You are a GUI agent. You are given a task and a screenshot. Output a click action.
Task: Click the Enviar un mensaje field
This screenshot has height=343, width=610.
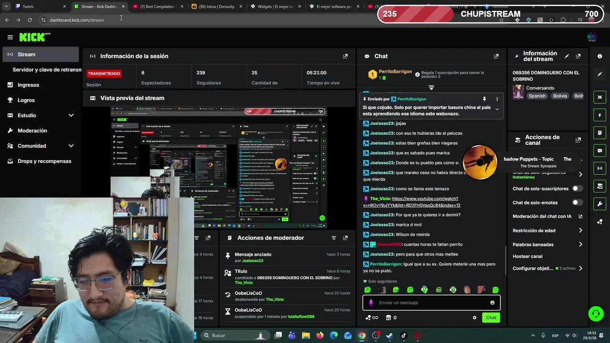[431, 303]
